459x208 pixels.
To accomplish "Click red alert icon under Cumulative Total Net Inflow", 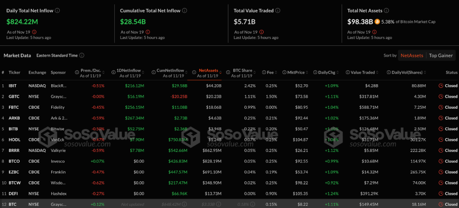I will pos(148,32).
